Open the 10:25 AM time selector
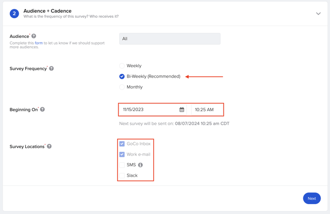 (x=207, y=110)
